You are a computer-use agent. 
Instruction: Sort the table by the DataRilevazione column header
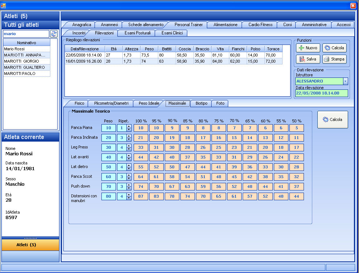point(85,49)
